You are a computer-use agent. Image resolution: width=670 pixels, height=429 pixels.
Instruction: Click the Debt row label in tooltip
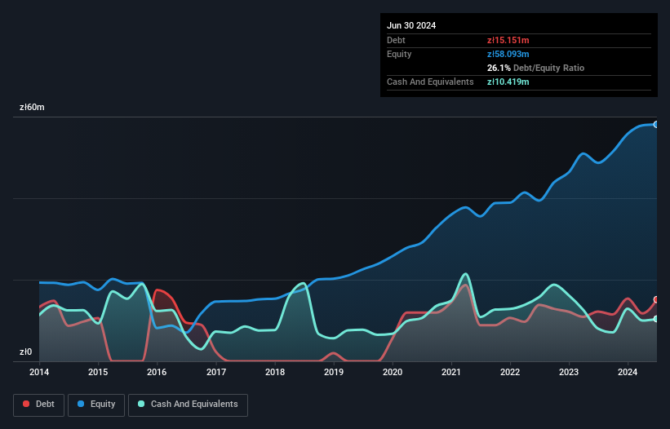click(x=396, y=40)
